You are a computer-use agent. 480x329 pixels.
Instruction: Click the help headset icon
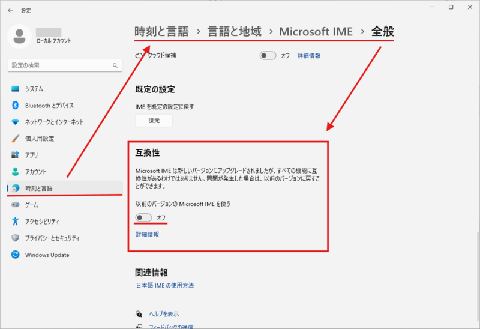tap(139, 313)
